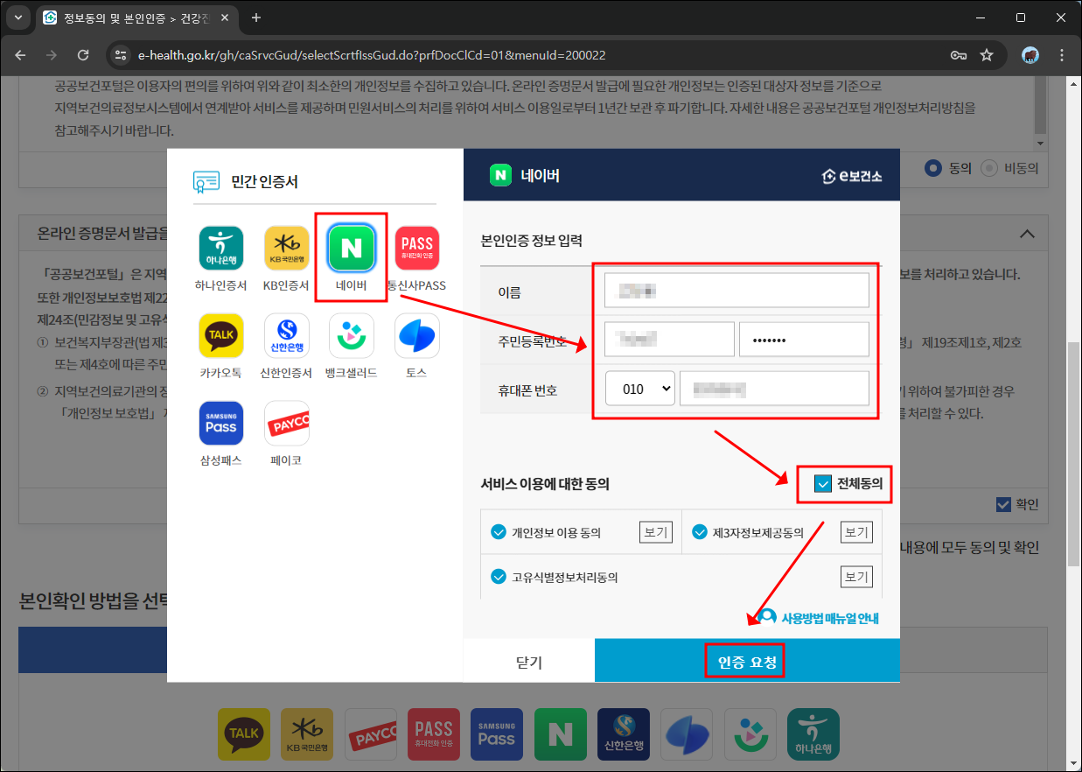Toggle the 전체동의 checkbox

(x=822, y=483)
